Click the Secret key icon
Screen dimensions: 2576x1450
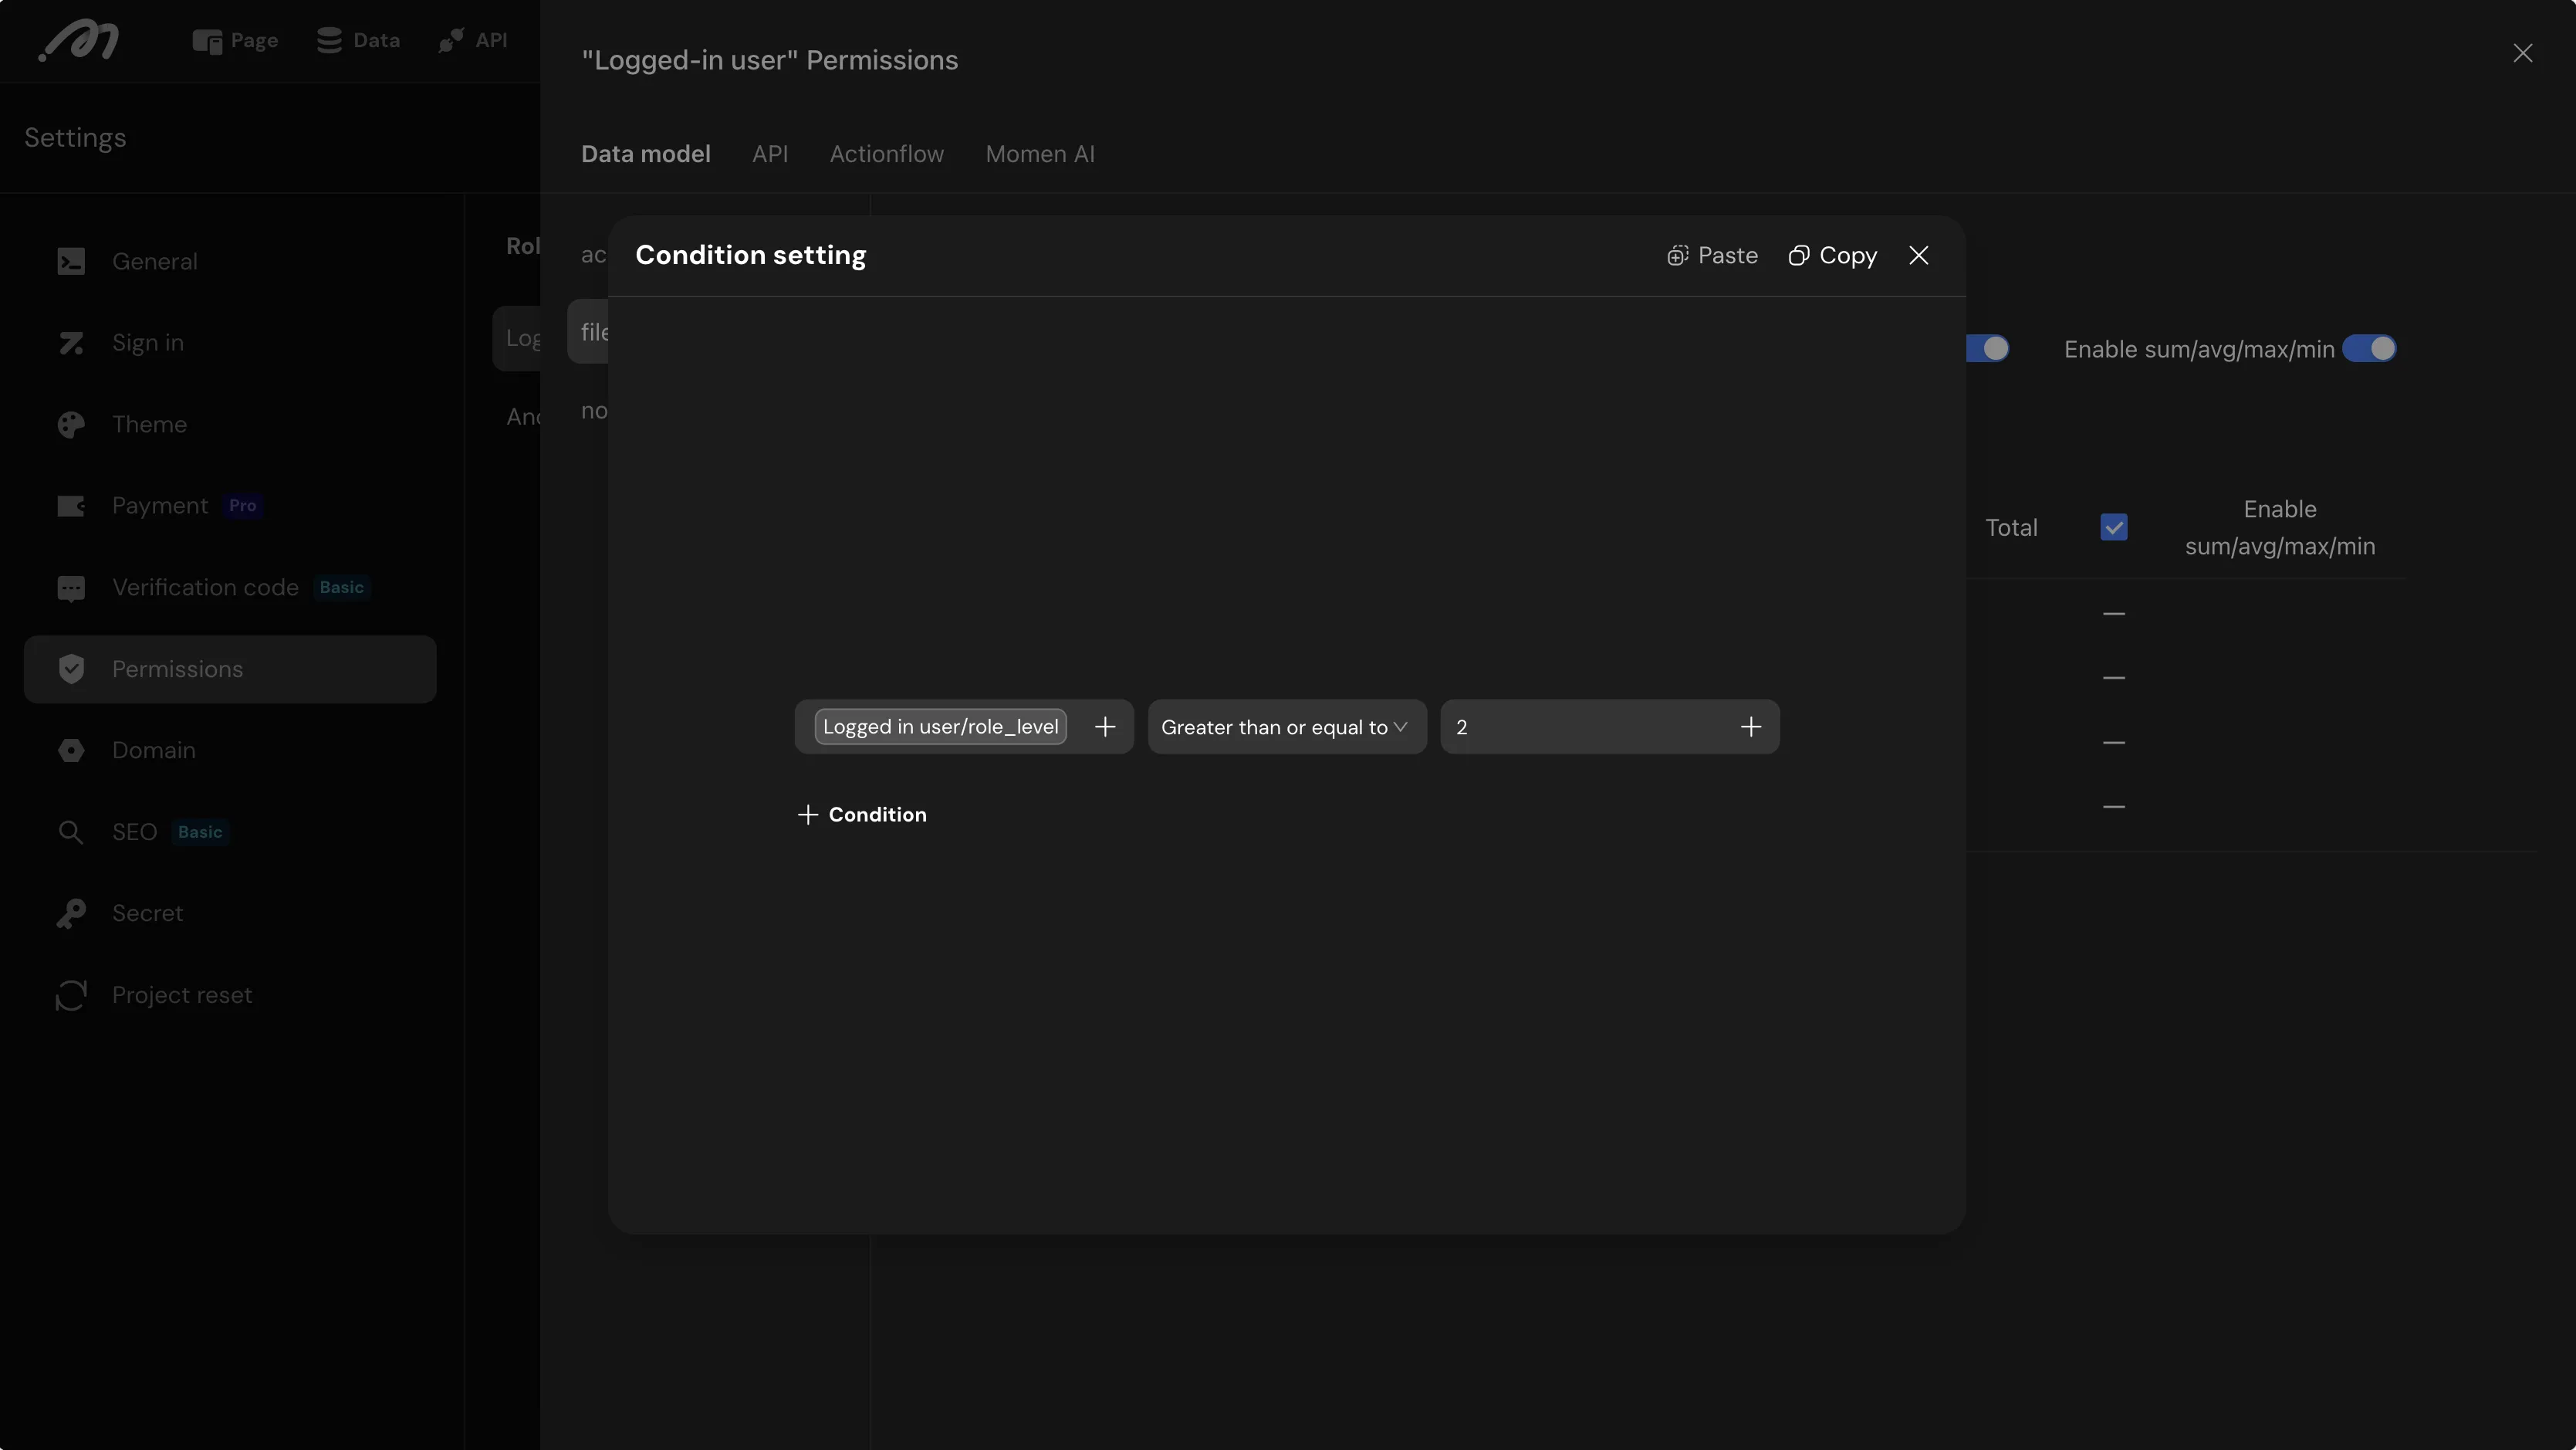(x=71, y=913)
